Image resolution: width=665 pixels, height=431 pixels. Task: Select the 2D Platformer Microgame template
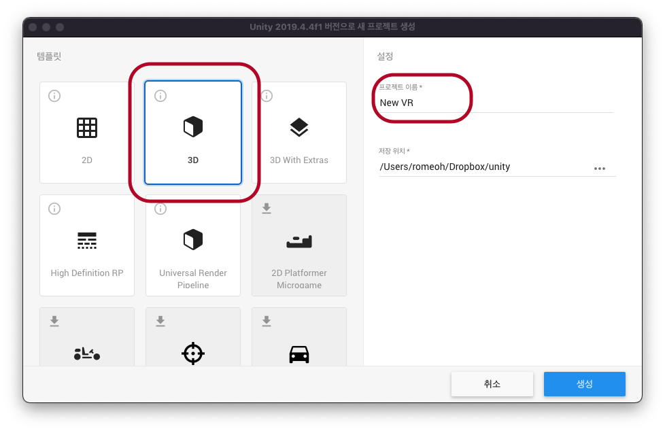click(299, 245)
